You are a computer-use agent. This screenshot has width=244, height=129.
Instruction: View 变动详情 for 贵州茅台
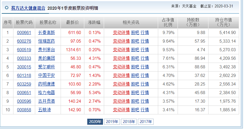pos(121,50)
